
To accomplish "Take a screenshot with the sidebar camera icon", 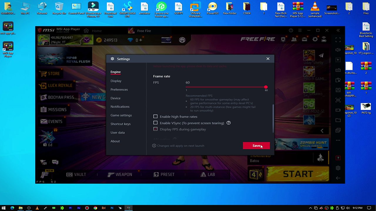I will point(338,100).
